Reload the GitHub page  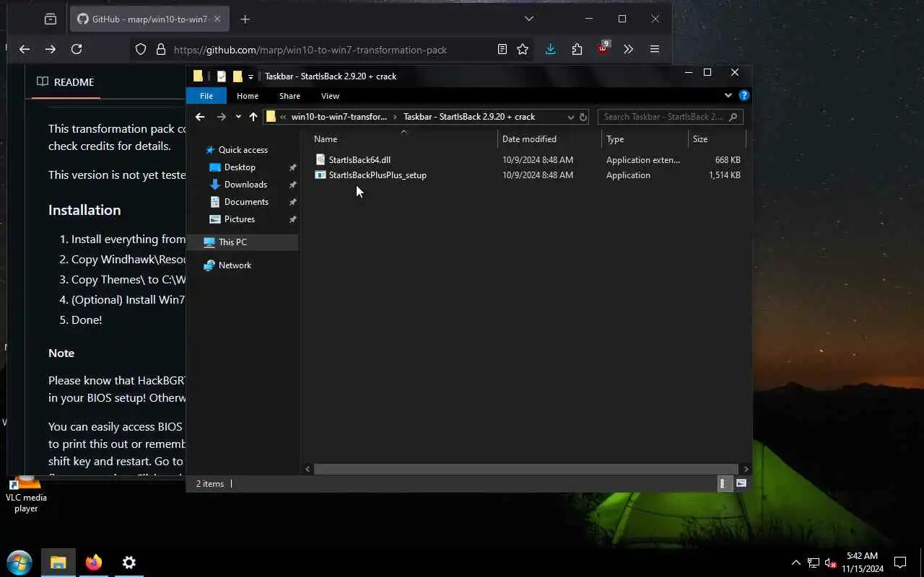77,49
